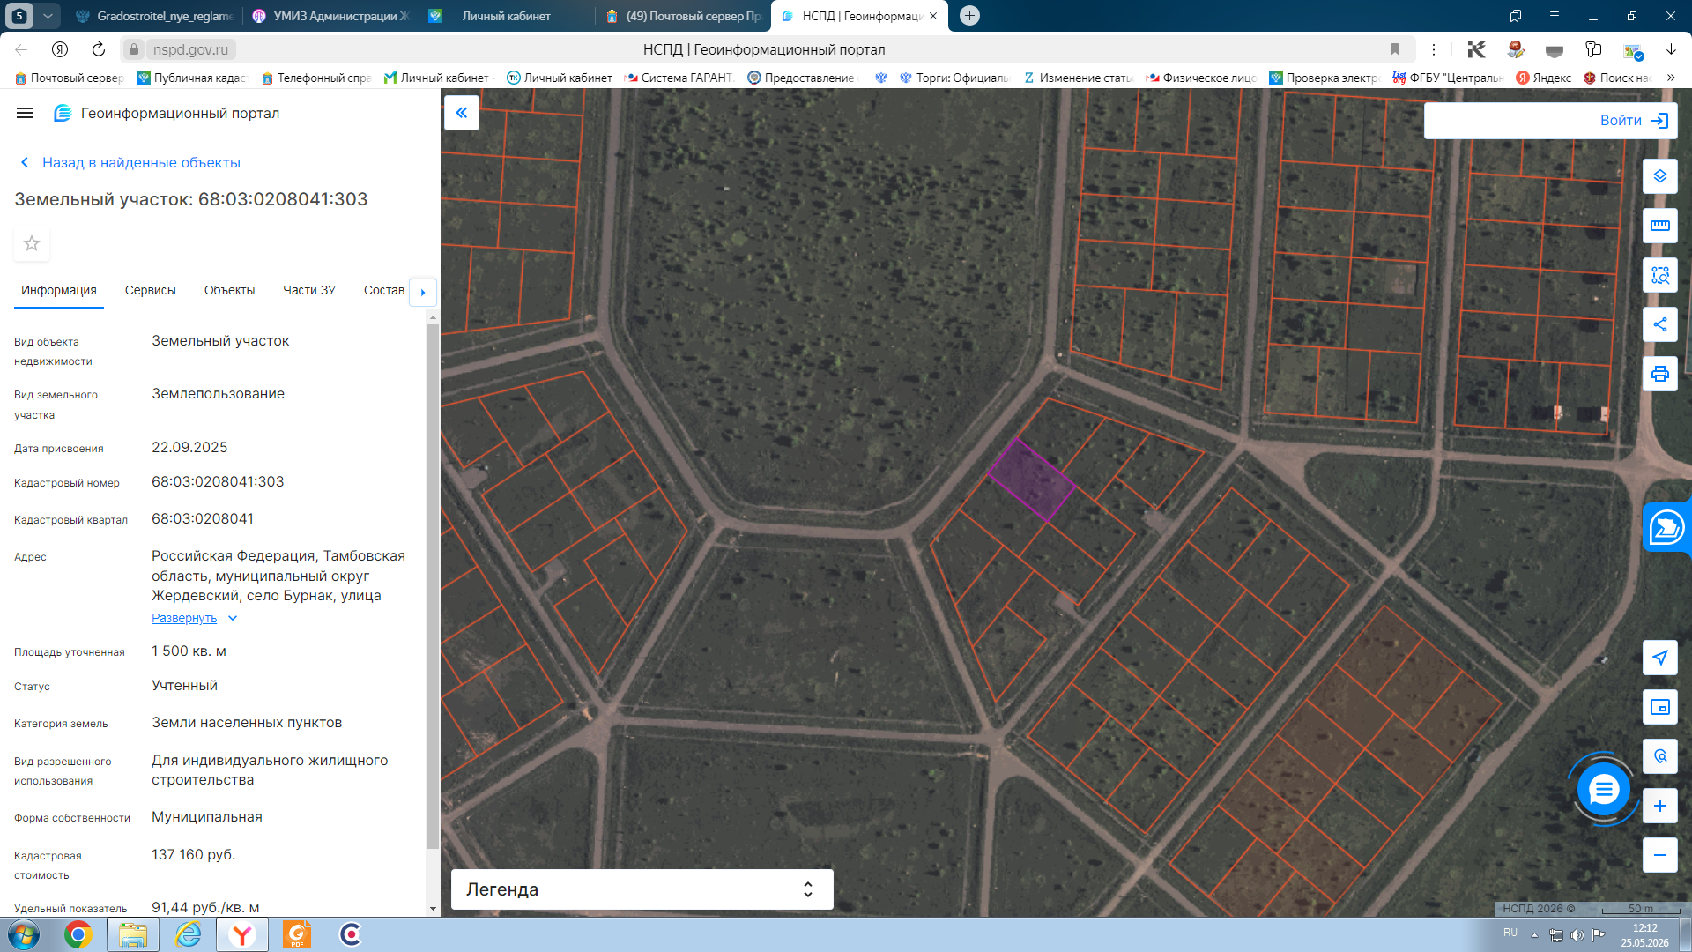
Task: Add parcel to favorites with star
Action: [x=32, y=243]
